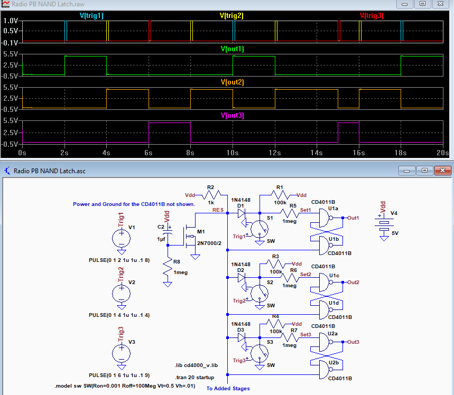Minimize the Radio PB NAND Latch.asc window
The height and width of the screenshot is (395, 454).
pyautogui.click(x=407, y=171)
